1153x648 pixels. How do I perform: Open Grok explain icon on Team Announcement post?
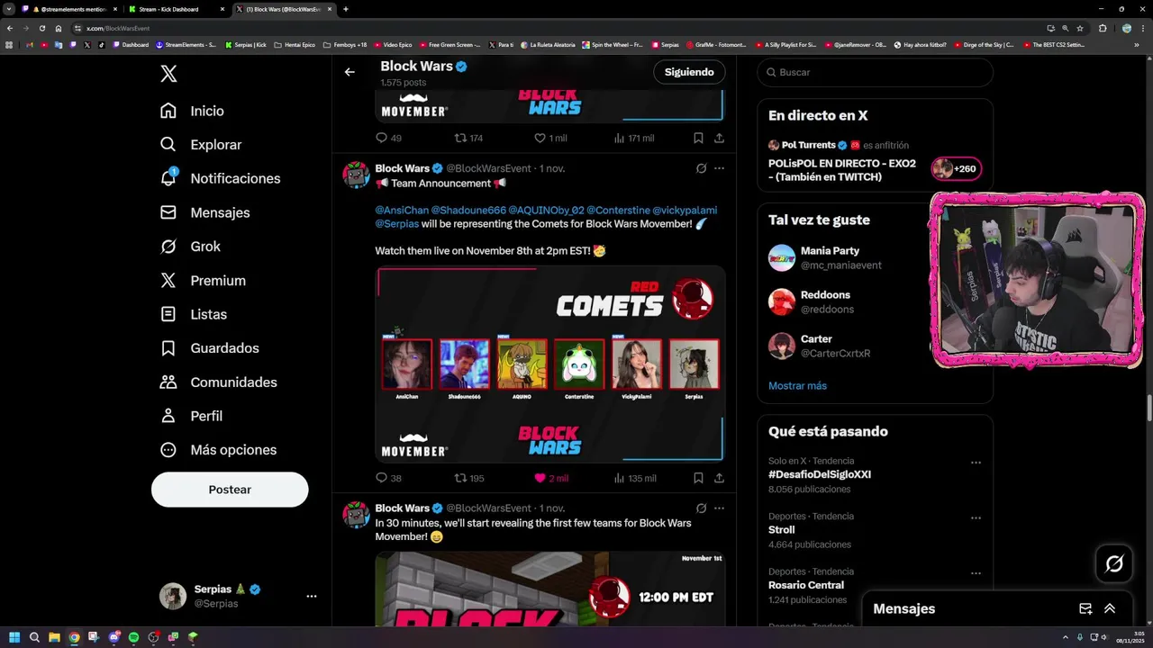click(701, 168)
